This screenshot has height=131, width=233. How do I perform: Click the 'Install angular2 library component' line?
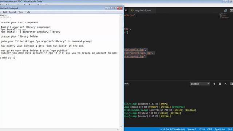pyautogui.click(x=25, y=27)
